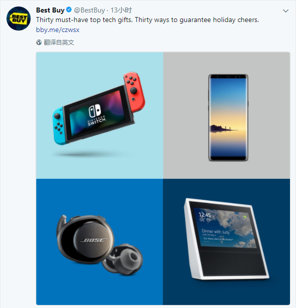View the Bose earbuds image
Viewport: 296px width, 308px height.
click(x=99, y=242)
